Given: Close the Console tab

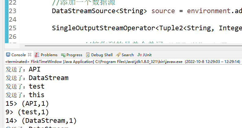Looking at the screenshot, I should pyautogui.click(x=30, y=55).
